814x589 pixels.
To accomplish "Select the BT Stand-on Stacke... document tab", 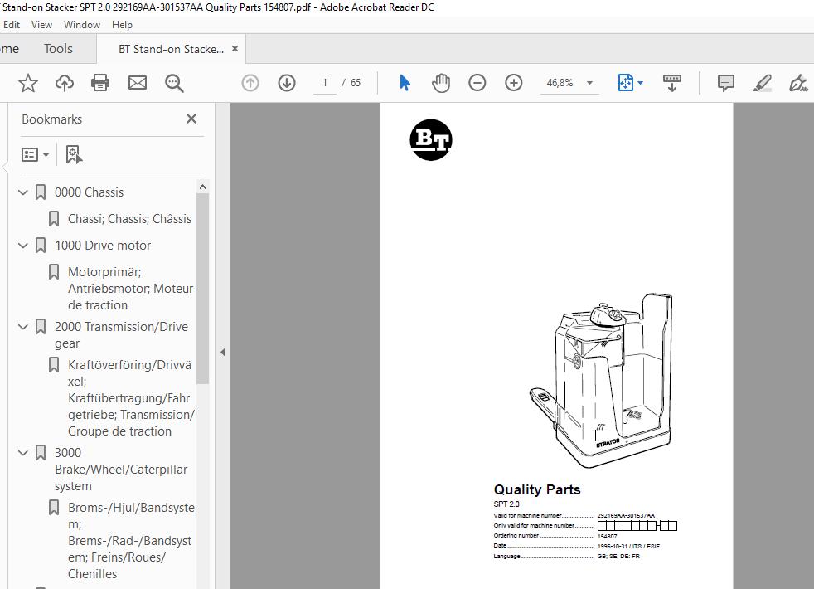I will (172, 49).
